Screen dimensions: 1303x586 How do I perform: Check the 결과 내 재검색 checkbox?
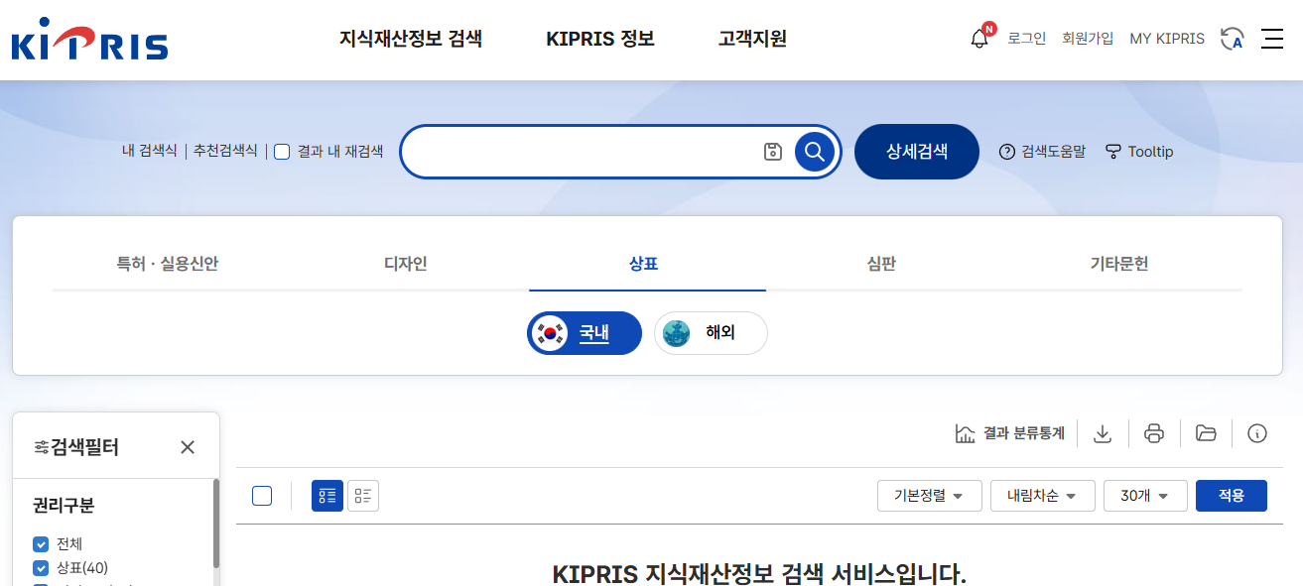click(282, 152)
